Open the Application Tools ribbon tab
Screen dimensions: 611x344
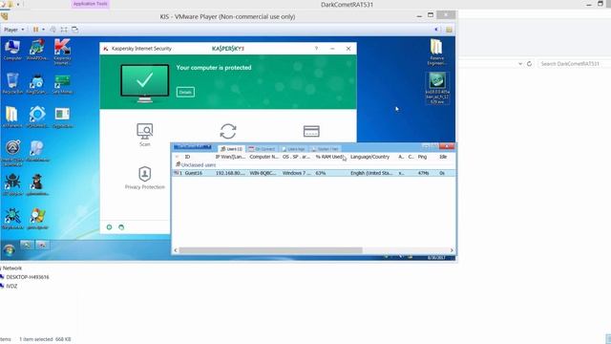pos(90,4)
